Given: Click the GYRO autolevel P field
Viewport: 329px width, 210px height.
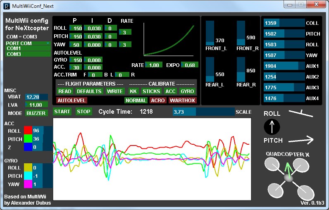Looking at the screenshot, I should [76, 60].
